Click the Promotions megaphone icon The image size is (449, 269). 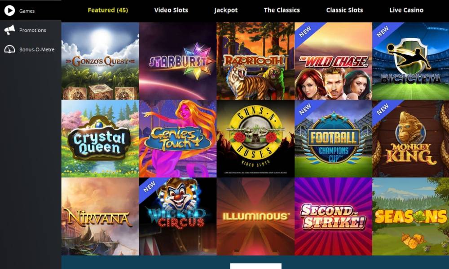[9, 30]
